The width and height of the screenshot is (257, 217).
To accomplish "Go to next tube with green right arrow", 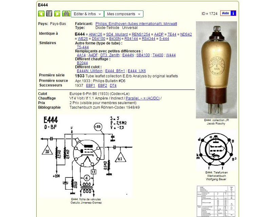I will 57,14.
